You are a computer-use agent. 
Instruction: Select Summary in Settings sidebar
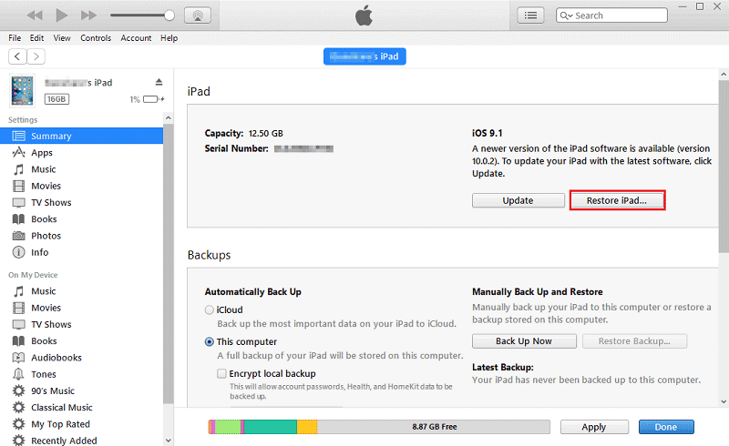(x=81, y=137)
